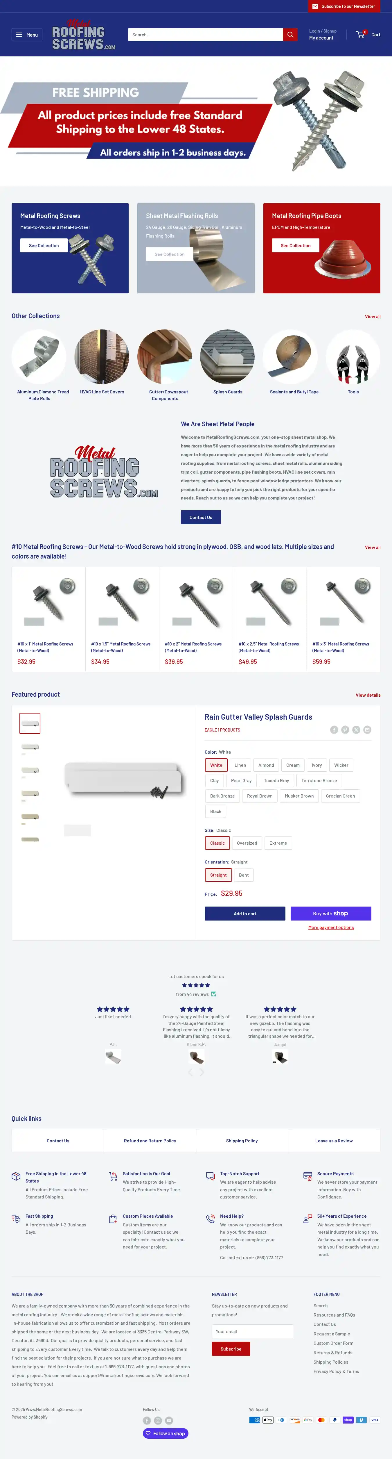This screenshot has height=1459, width=392.
Task: Open the footer Instagram icon
Action: 158,1420
